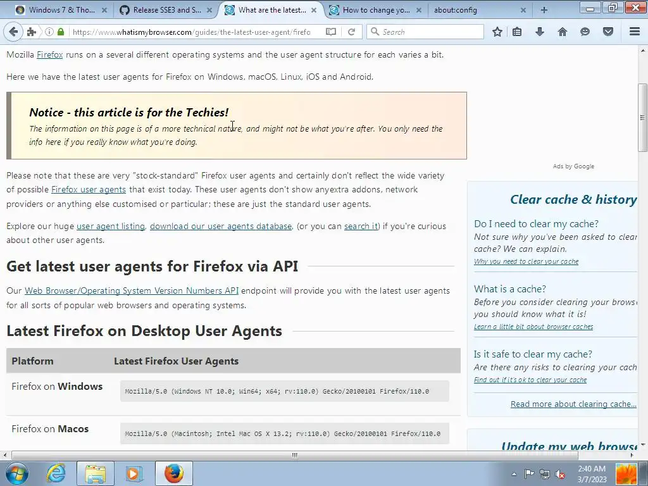
Task: Click 'Read more about clearing cache...' link
Action: click(x=573, y=404)
